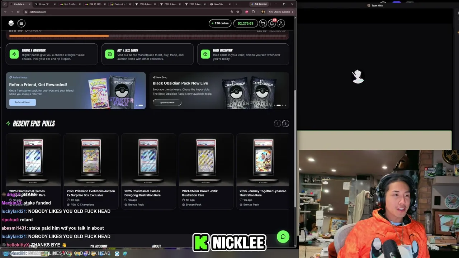Go back in browser history
Screen dimensions: 459x258
coord(5,12)
